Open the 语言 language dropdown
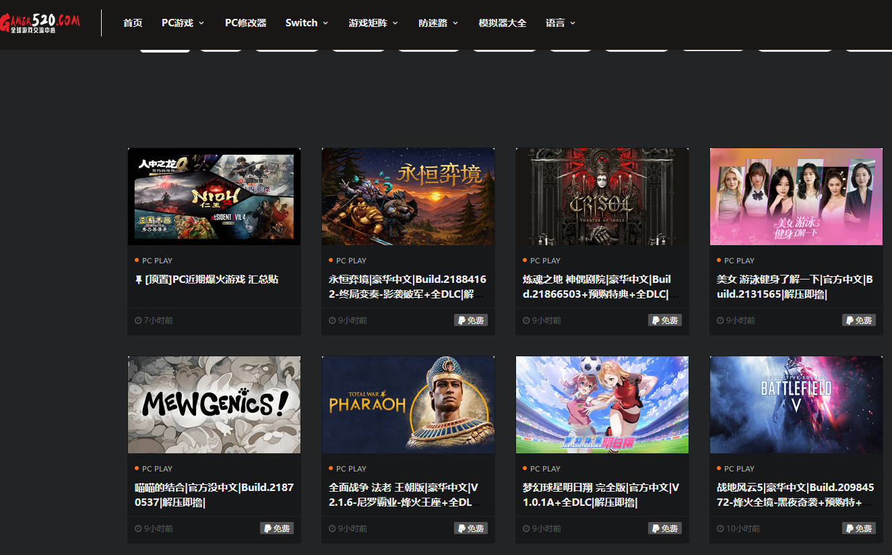Screen dimensions: 892x555 pos(561,23)
